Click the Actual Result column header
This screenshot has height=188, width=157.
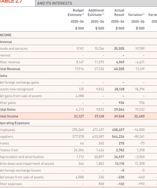pyautogui.click(x=119, y=13)
